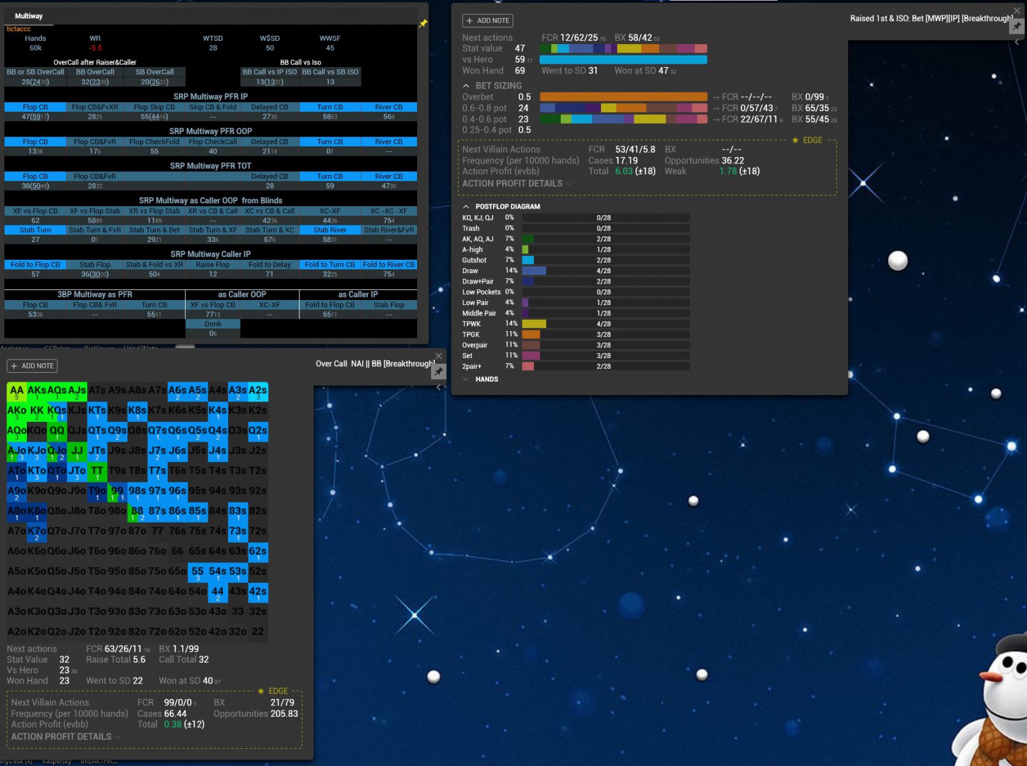Image resolution: width=1027 pixels, height=766 pixels.
Task: Click the EDGE star in the bet panel
Action: [795, 140]
